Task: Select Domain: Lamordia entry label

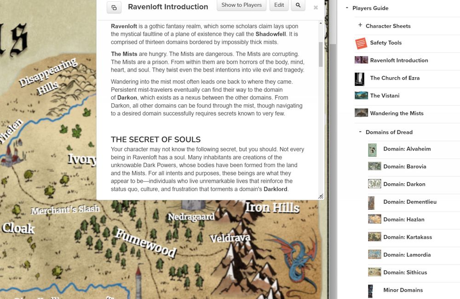Action: tap(407, 255)
